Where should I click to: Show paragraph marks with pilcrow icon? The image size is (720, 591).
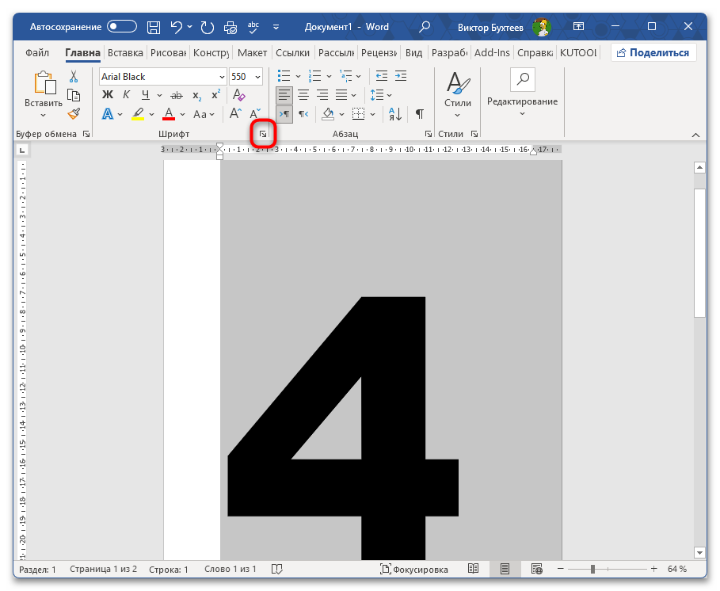point(419,114)
